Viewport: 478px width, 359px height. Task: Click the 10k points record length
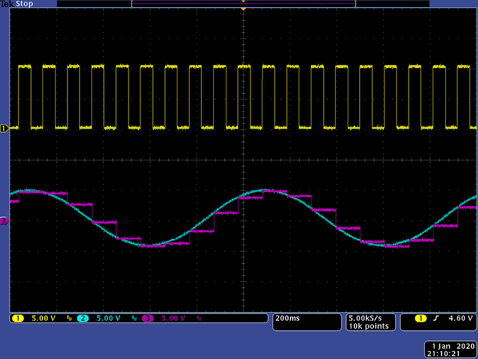pyautogui.click(x=369, y=326)
